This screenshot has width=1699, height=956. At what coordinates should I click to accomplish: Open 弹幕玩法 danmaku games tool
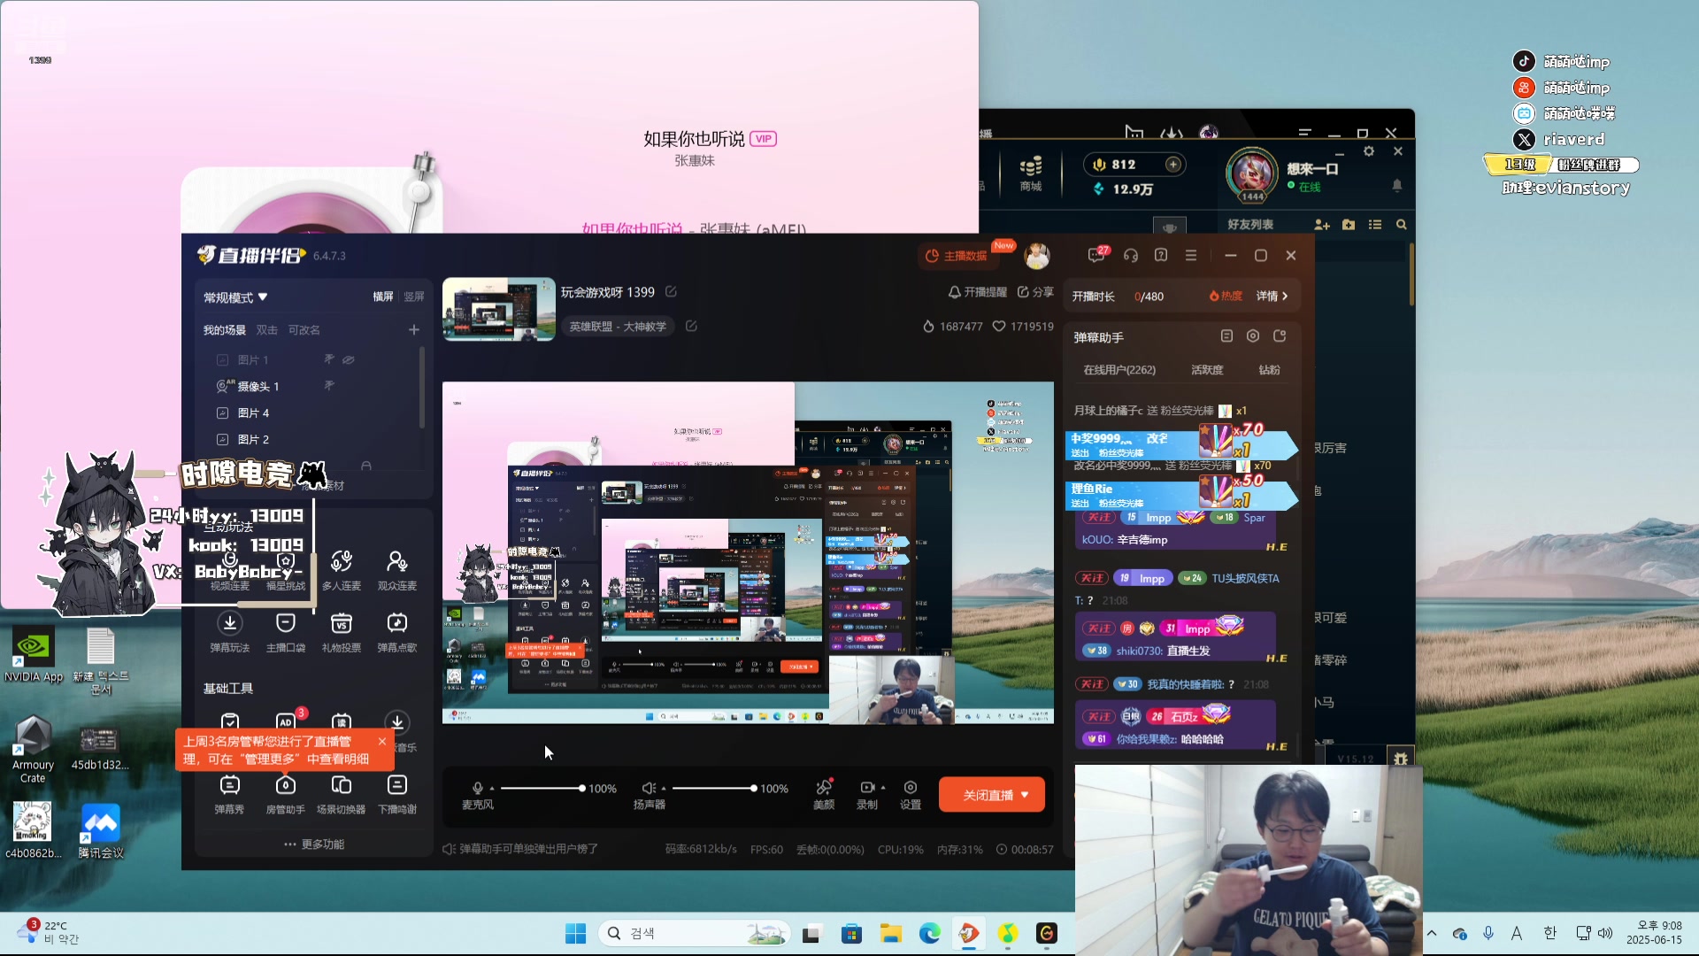pos(229,632)
